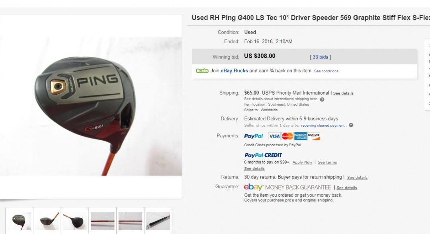Screen dimensions: 430x234
Task: Open See details for the returns policy
Action: tap(357, 177)
